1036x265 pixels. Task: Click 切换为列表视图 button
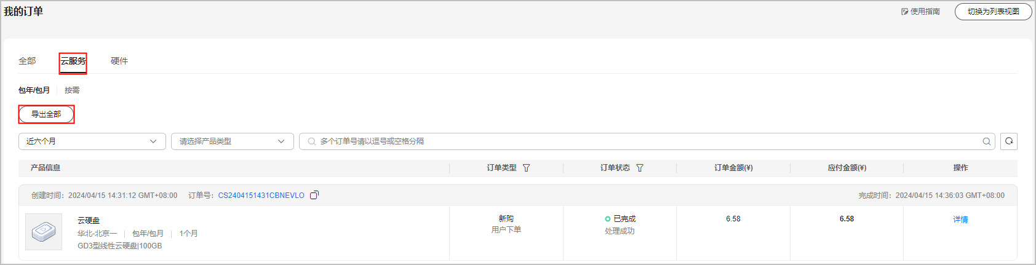click(994, 12)
